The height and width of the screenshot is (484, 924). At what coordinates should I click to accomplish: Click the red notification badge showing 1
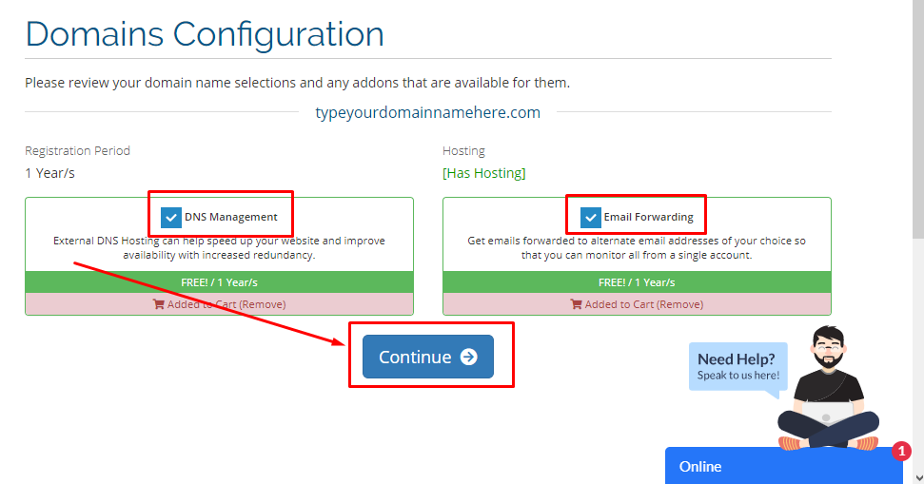(901, 452)
